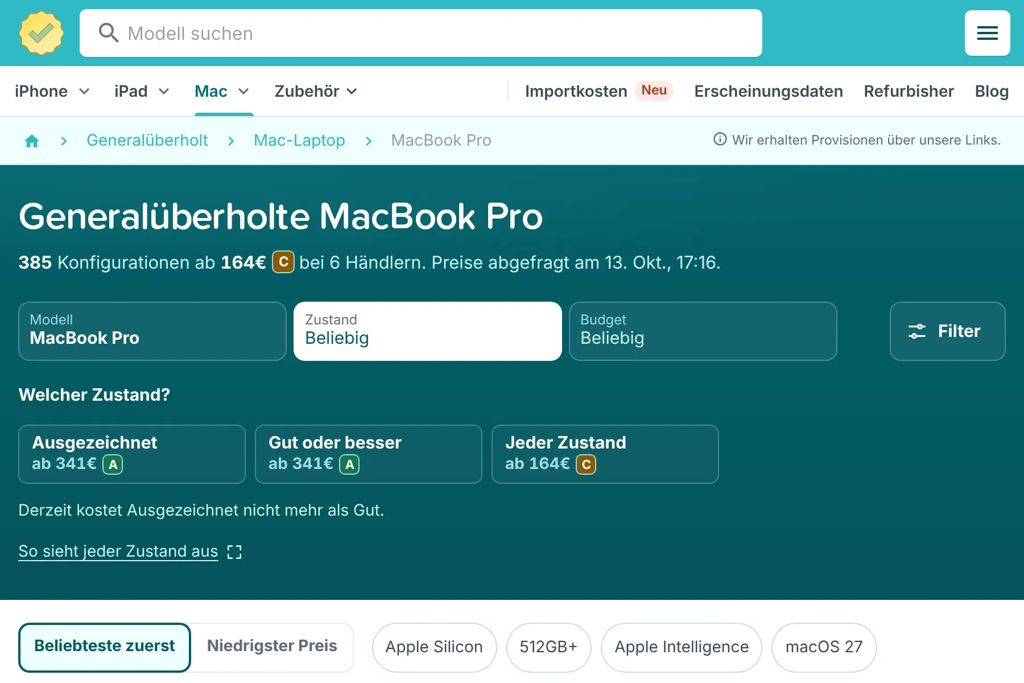Select Gut oder besser condition option

(369, 454)
